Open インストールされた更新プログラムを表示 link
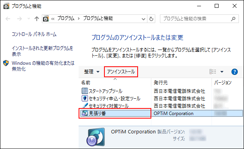This screenshot has height=149, width=244. tap(42, 51)
